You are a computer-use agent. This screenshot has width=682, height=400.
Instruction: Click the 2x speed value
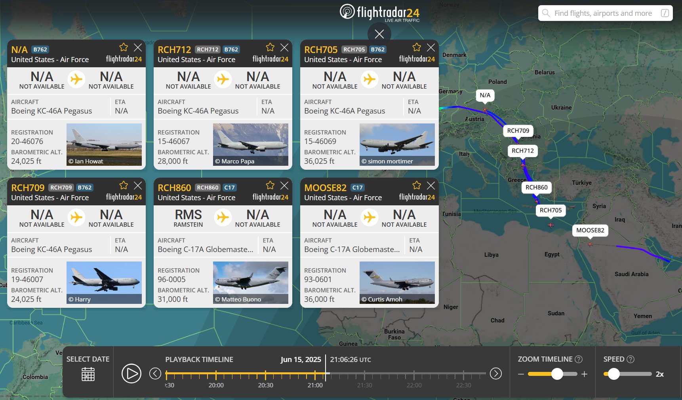pyautogui.click(x=660, y=374)
